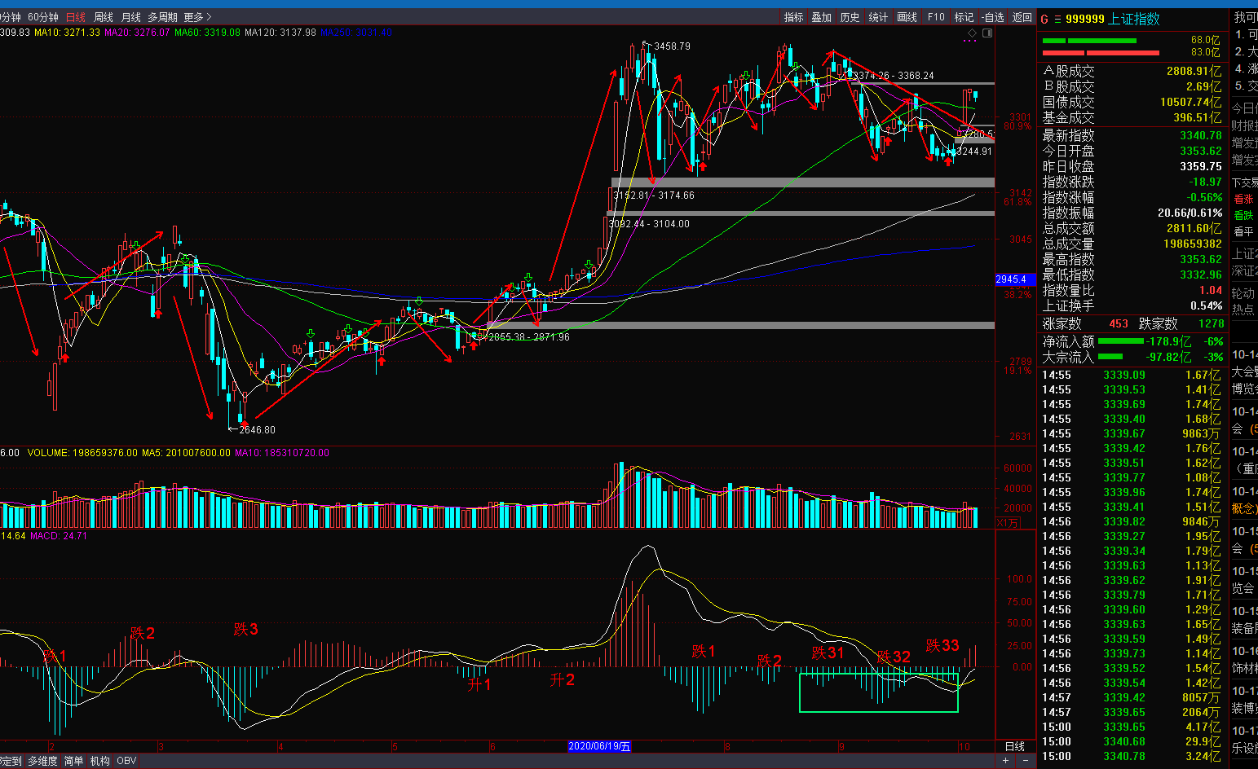Click the 看跌 vote option in sidebar
Image resolution: width=1258 pixels, height=769 pixels.
coord(1243,215)
